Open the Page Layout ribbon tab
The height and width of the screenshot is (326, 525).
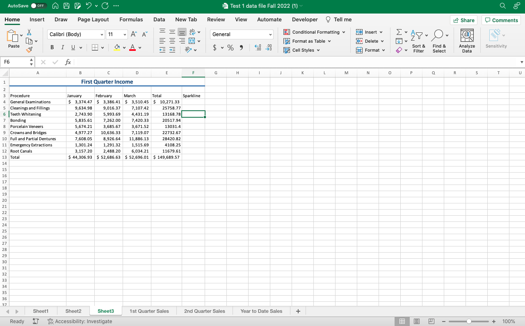93,19
